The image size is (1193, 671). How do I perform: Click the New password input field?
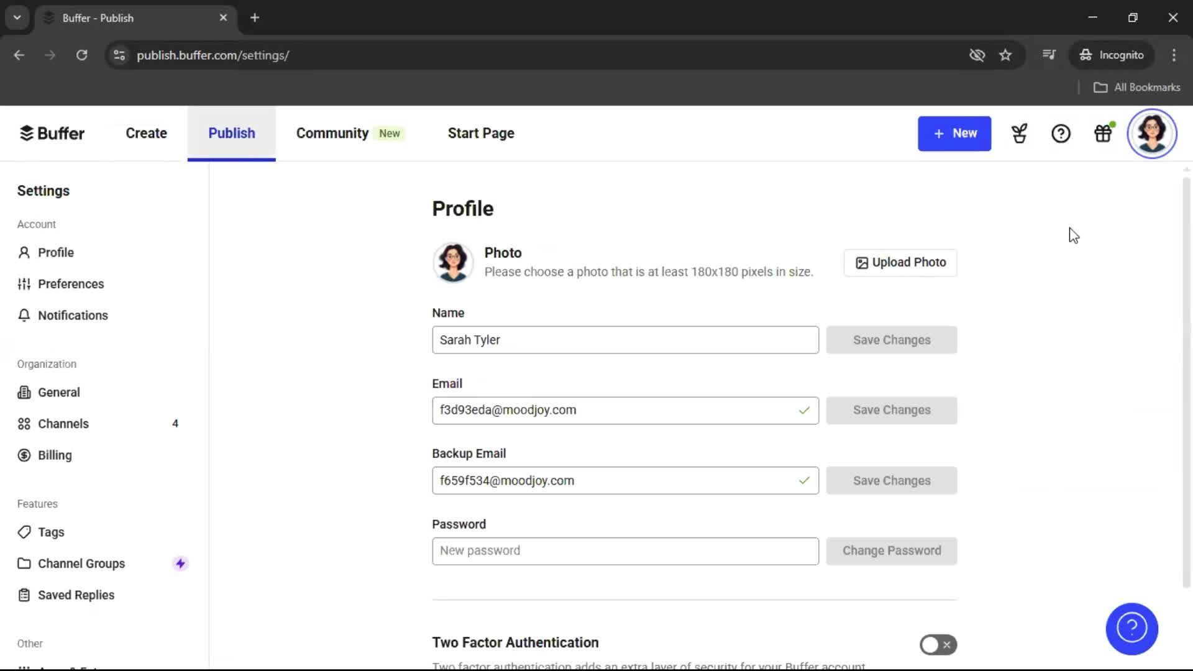[x=625, y=551]
